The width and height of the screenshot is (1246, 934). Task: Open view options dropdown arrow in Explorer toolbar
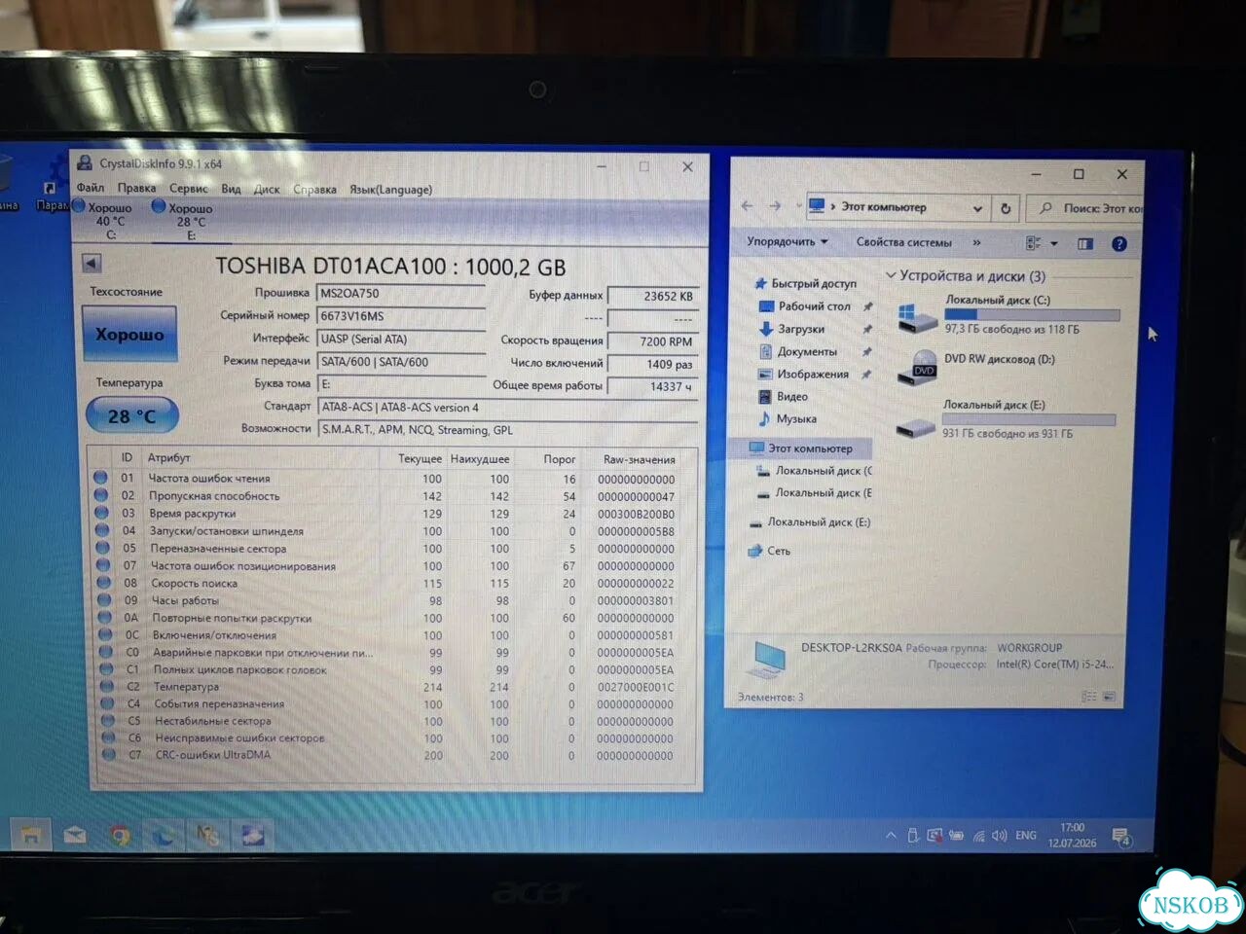tap(1053, 243)
